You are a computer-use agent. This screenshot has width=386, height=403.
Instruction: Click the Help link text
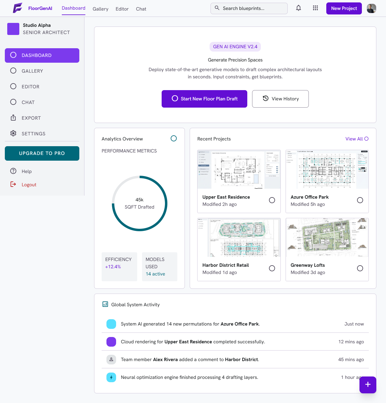click(27, 172)
